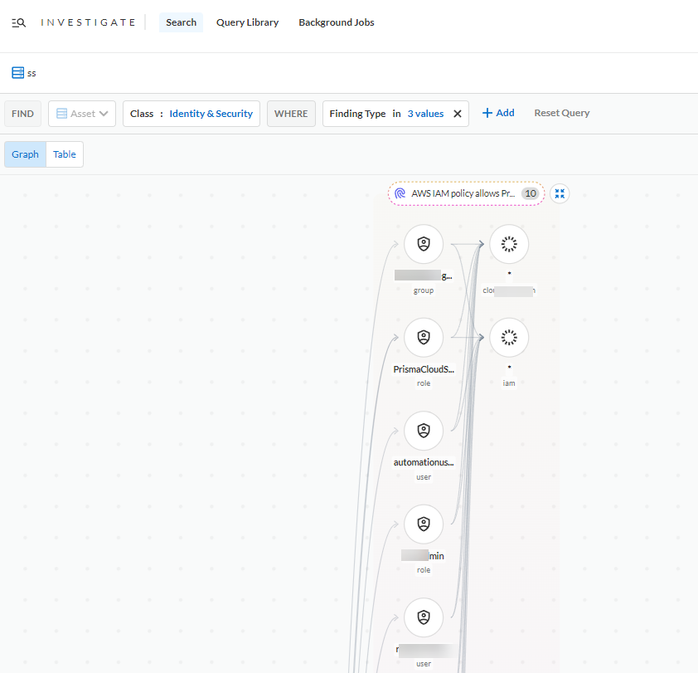Click the WHERE keyword chip
This screenshot has width=698, height=673.
(x=291, y=114)
